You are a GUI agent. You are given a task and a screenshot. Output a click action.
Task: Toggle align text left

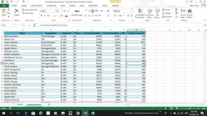coord(86,16)
